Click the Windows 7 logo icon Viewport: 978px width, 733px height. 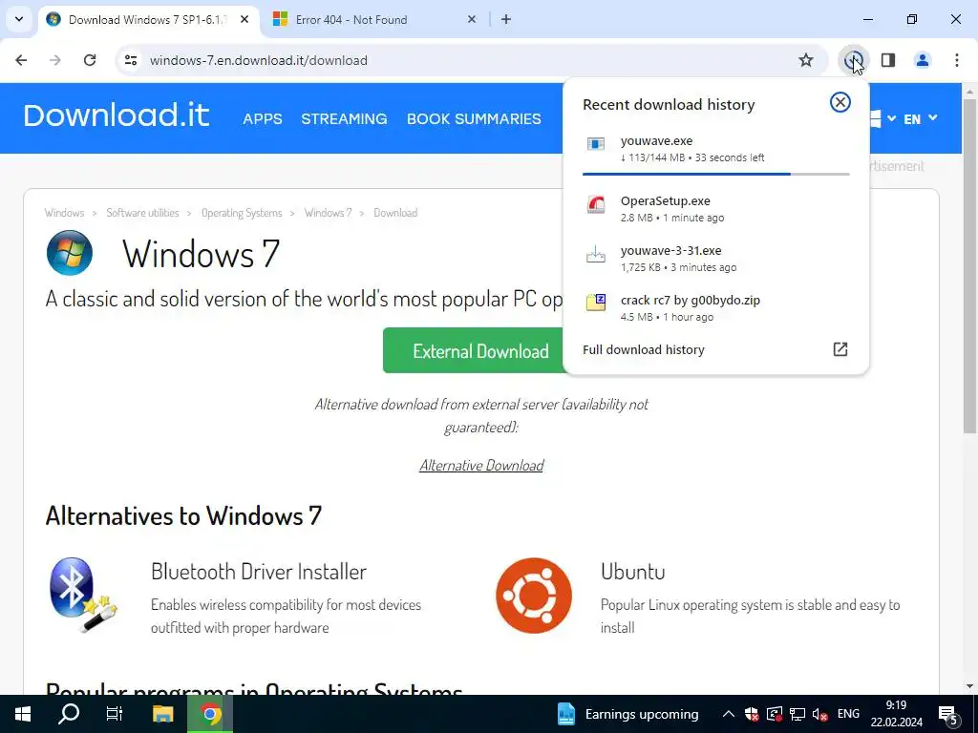(69, 253)
